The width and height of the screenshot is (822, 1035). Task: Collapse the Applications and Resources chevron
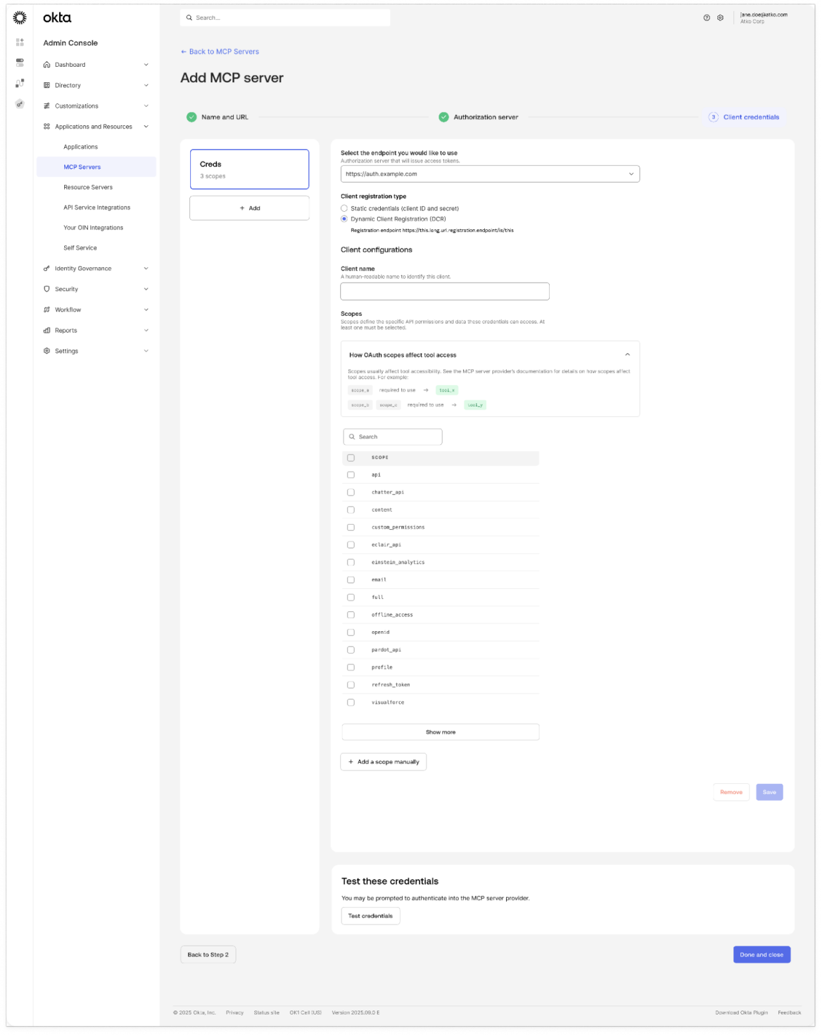[146, 126]
